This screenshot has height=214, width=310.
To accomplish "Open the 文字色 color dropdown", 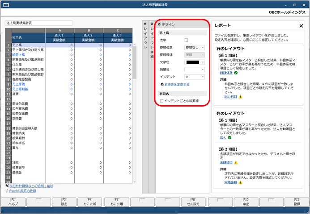I will [195, 62].
